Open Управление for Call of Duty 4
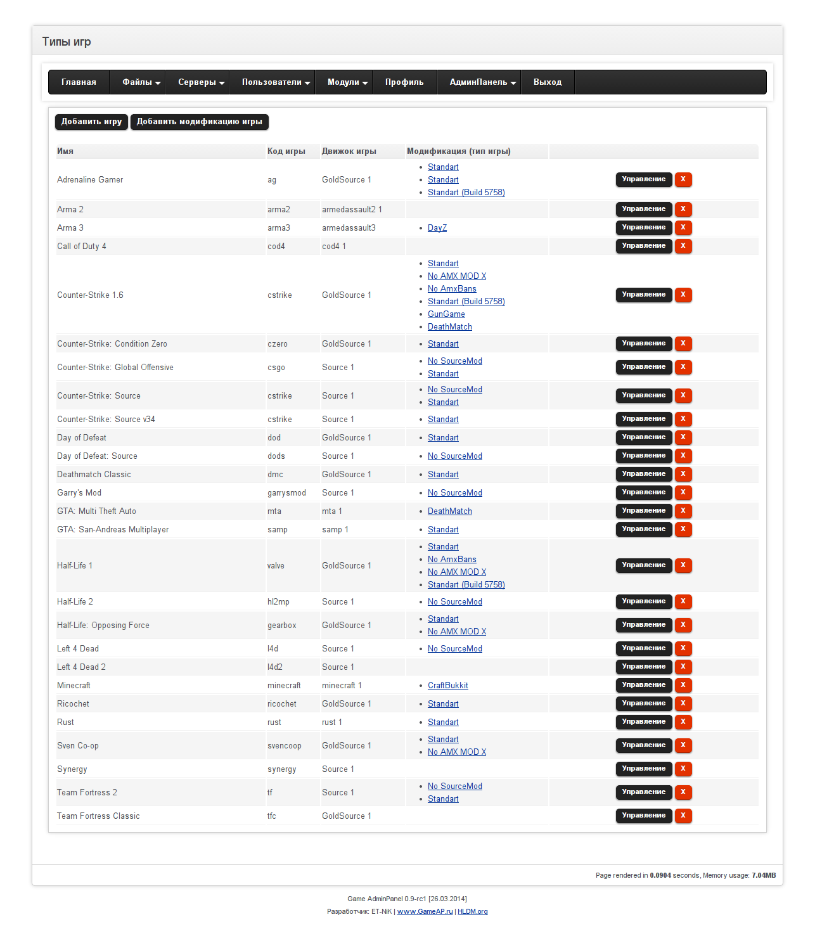The height and width of the screenshot is (943, 815). pos(644,246)
